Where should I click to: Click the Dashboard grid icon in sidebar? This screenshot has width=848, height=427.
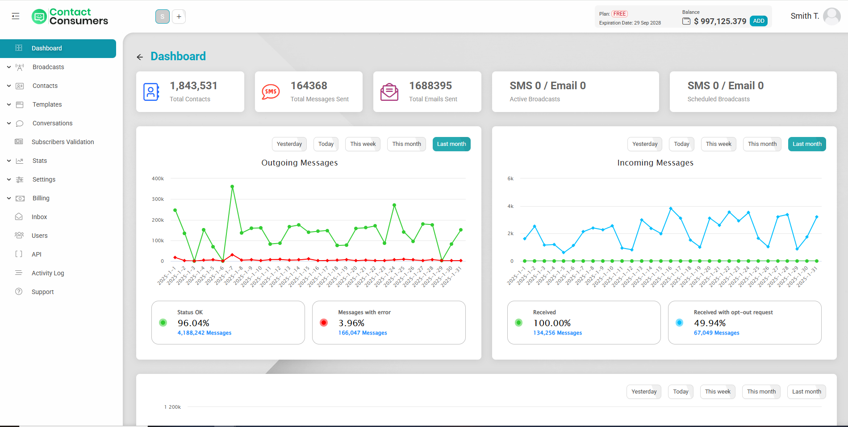tap(19, 48)
